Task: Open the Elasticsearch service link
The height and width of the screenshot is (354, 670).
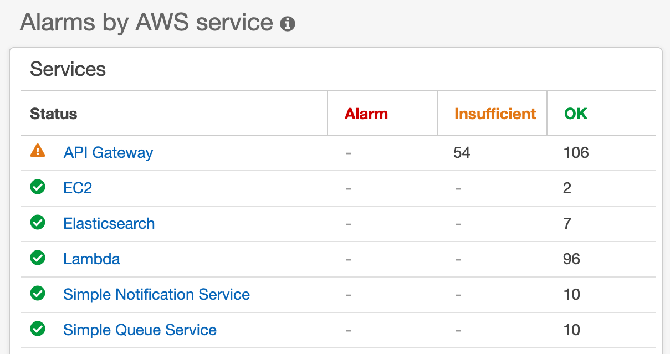Action: [x=109, y=224]
